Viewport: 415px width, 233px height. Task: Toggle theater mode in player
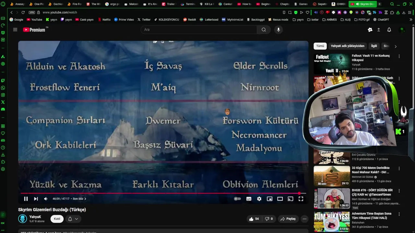pos(280,199)
